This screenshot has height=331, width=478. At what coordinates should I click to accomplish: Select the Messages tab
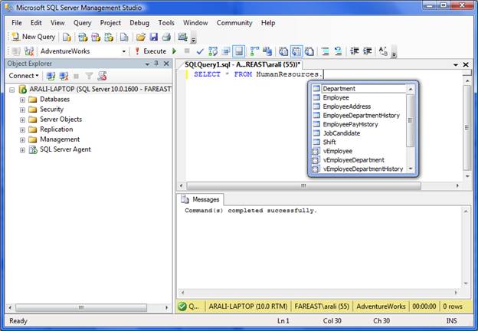pyautogui.click(x=200, y=199)
